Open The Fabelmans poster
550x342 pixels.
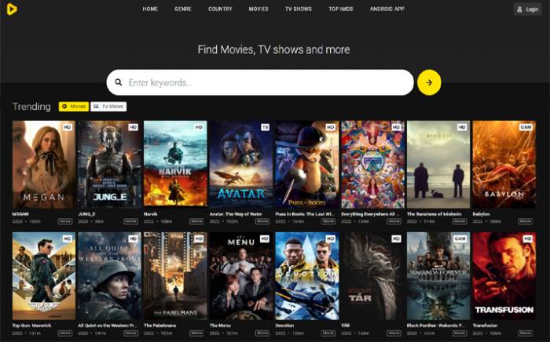[175, 276]
